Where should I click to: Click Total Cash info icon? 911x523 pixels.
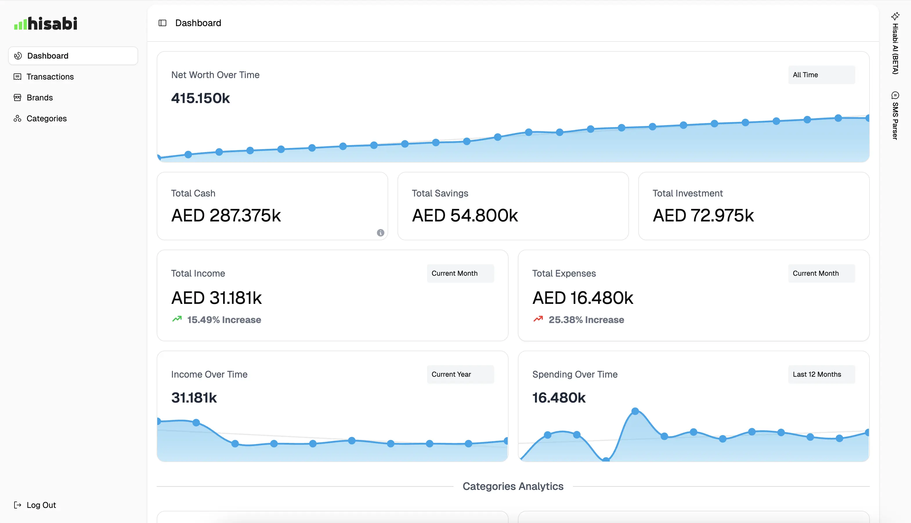[380, 233]
